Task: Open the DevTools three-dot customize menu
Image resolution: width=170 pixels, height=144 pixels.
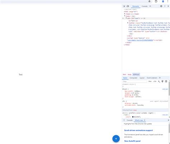Action: click(x=165, y=6)
